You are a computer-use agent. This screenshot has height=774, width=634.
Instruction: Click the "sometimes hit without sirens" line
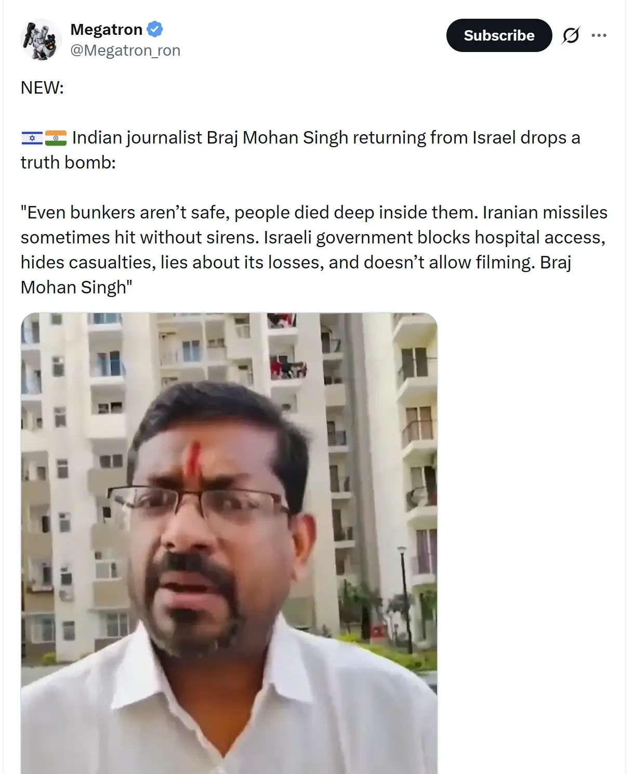click(x=313, y=238)
